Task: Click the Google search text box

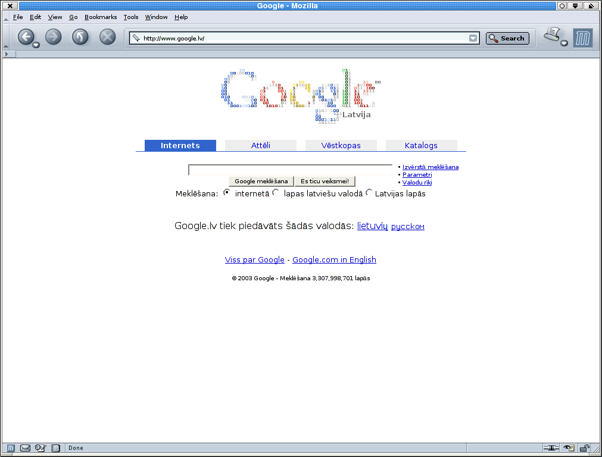Action: tap(290, 170)
